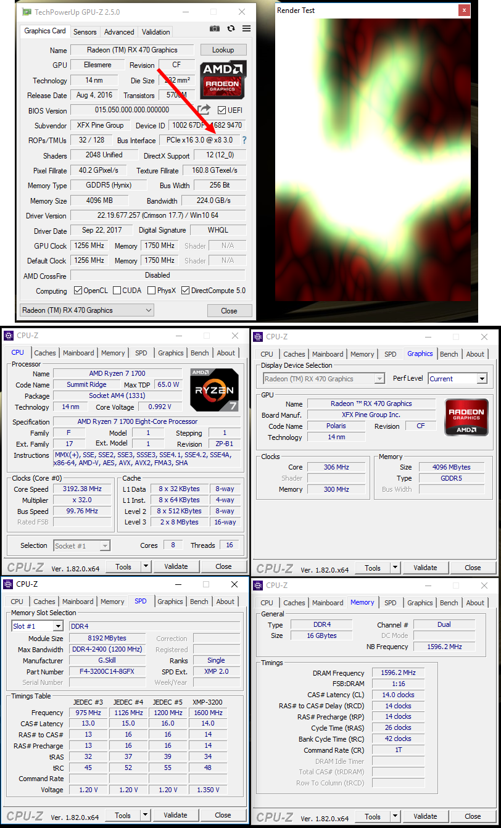Viewport: 501px width, 828px height.
Task: Close the Render Test window
Action: click(x=463, y=10)
